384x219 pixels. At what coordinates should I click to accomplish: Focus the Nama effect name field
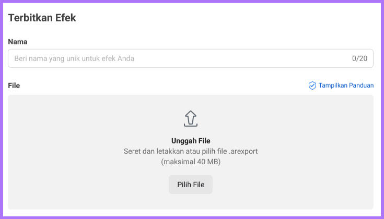click(191, 58)
